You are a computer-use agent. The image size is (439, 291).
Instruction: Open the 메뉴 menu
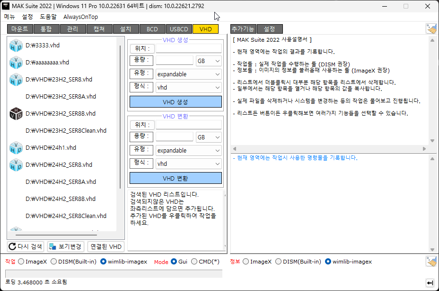coord(9,17)
